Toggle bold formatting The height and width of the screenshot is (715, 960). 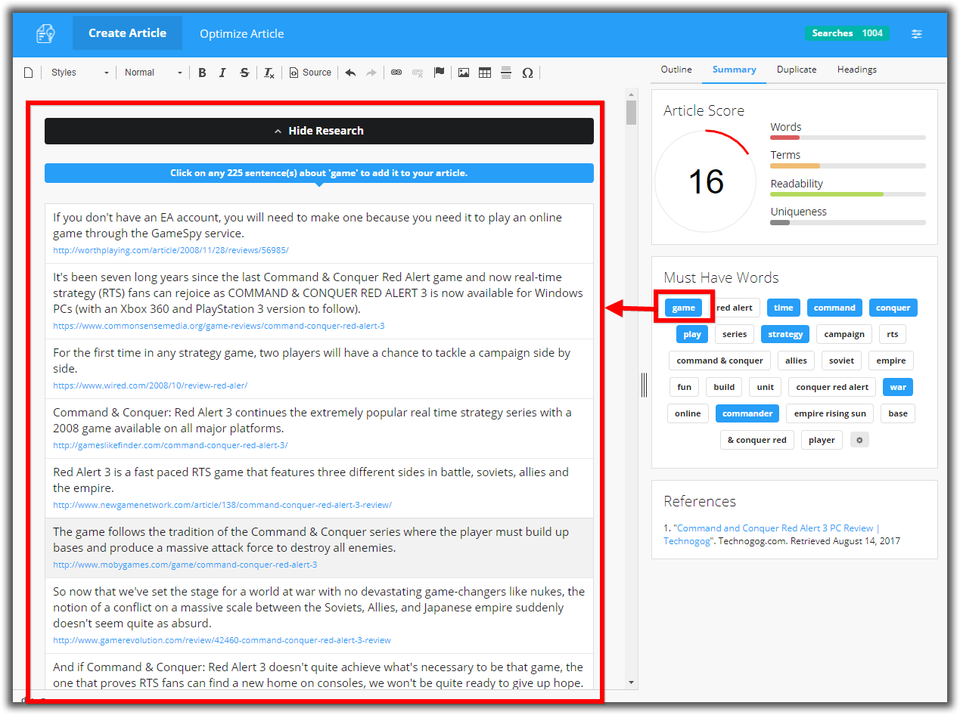tap(202, 73)
